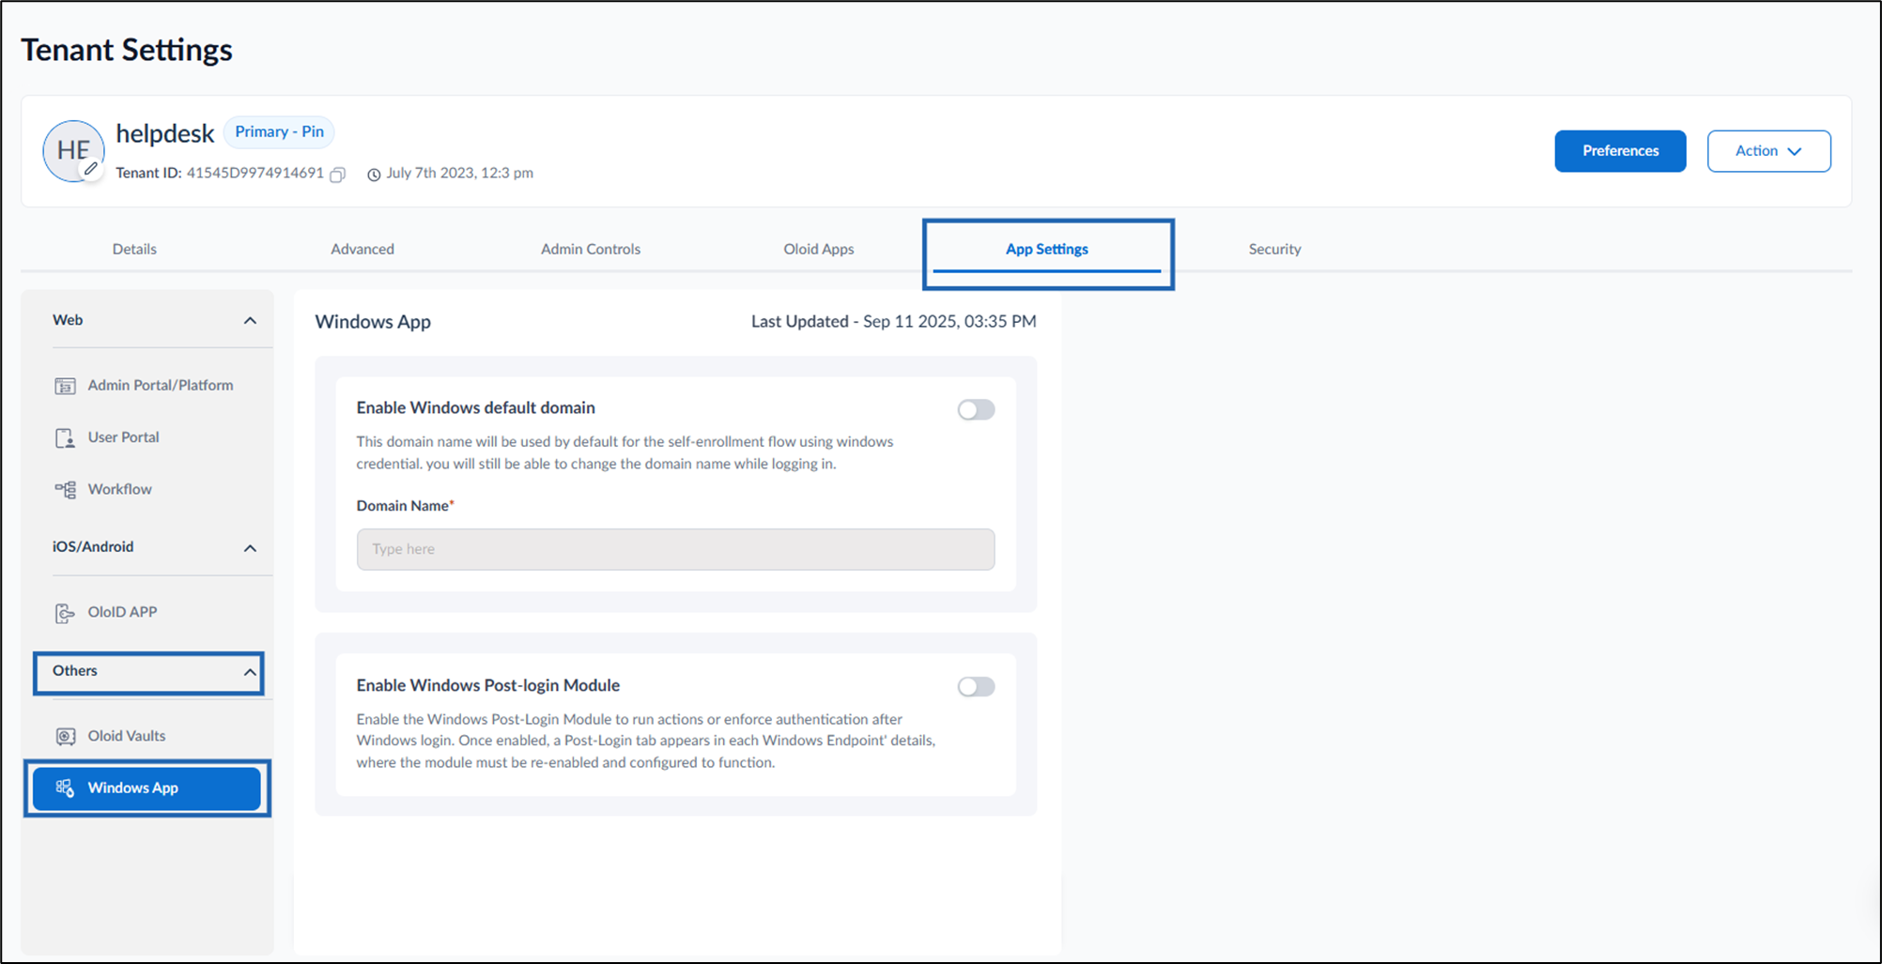Viewport: 1882px width, 964px height.
Task: Open the Oloid Apps tab
Action: point(819,249)
